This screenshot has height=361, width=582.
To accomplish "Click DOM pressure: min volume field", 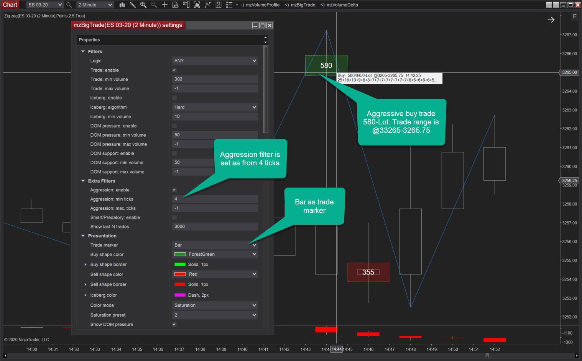I will [215, 135].
